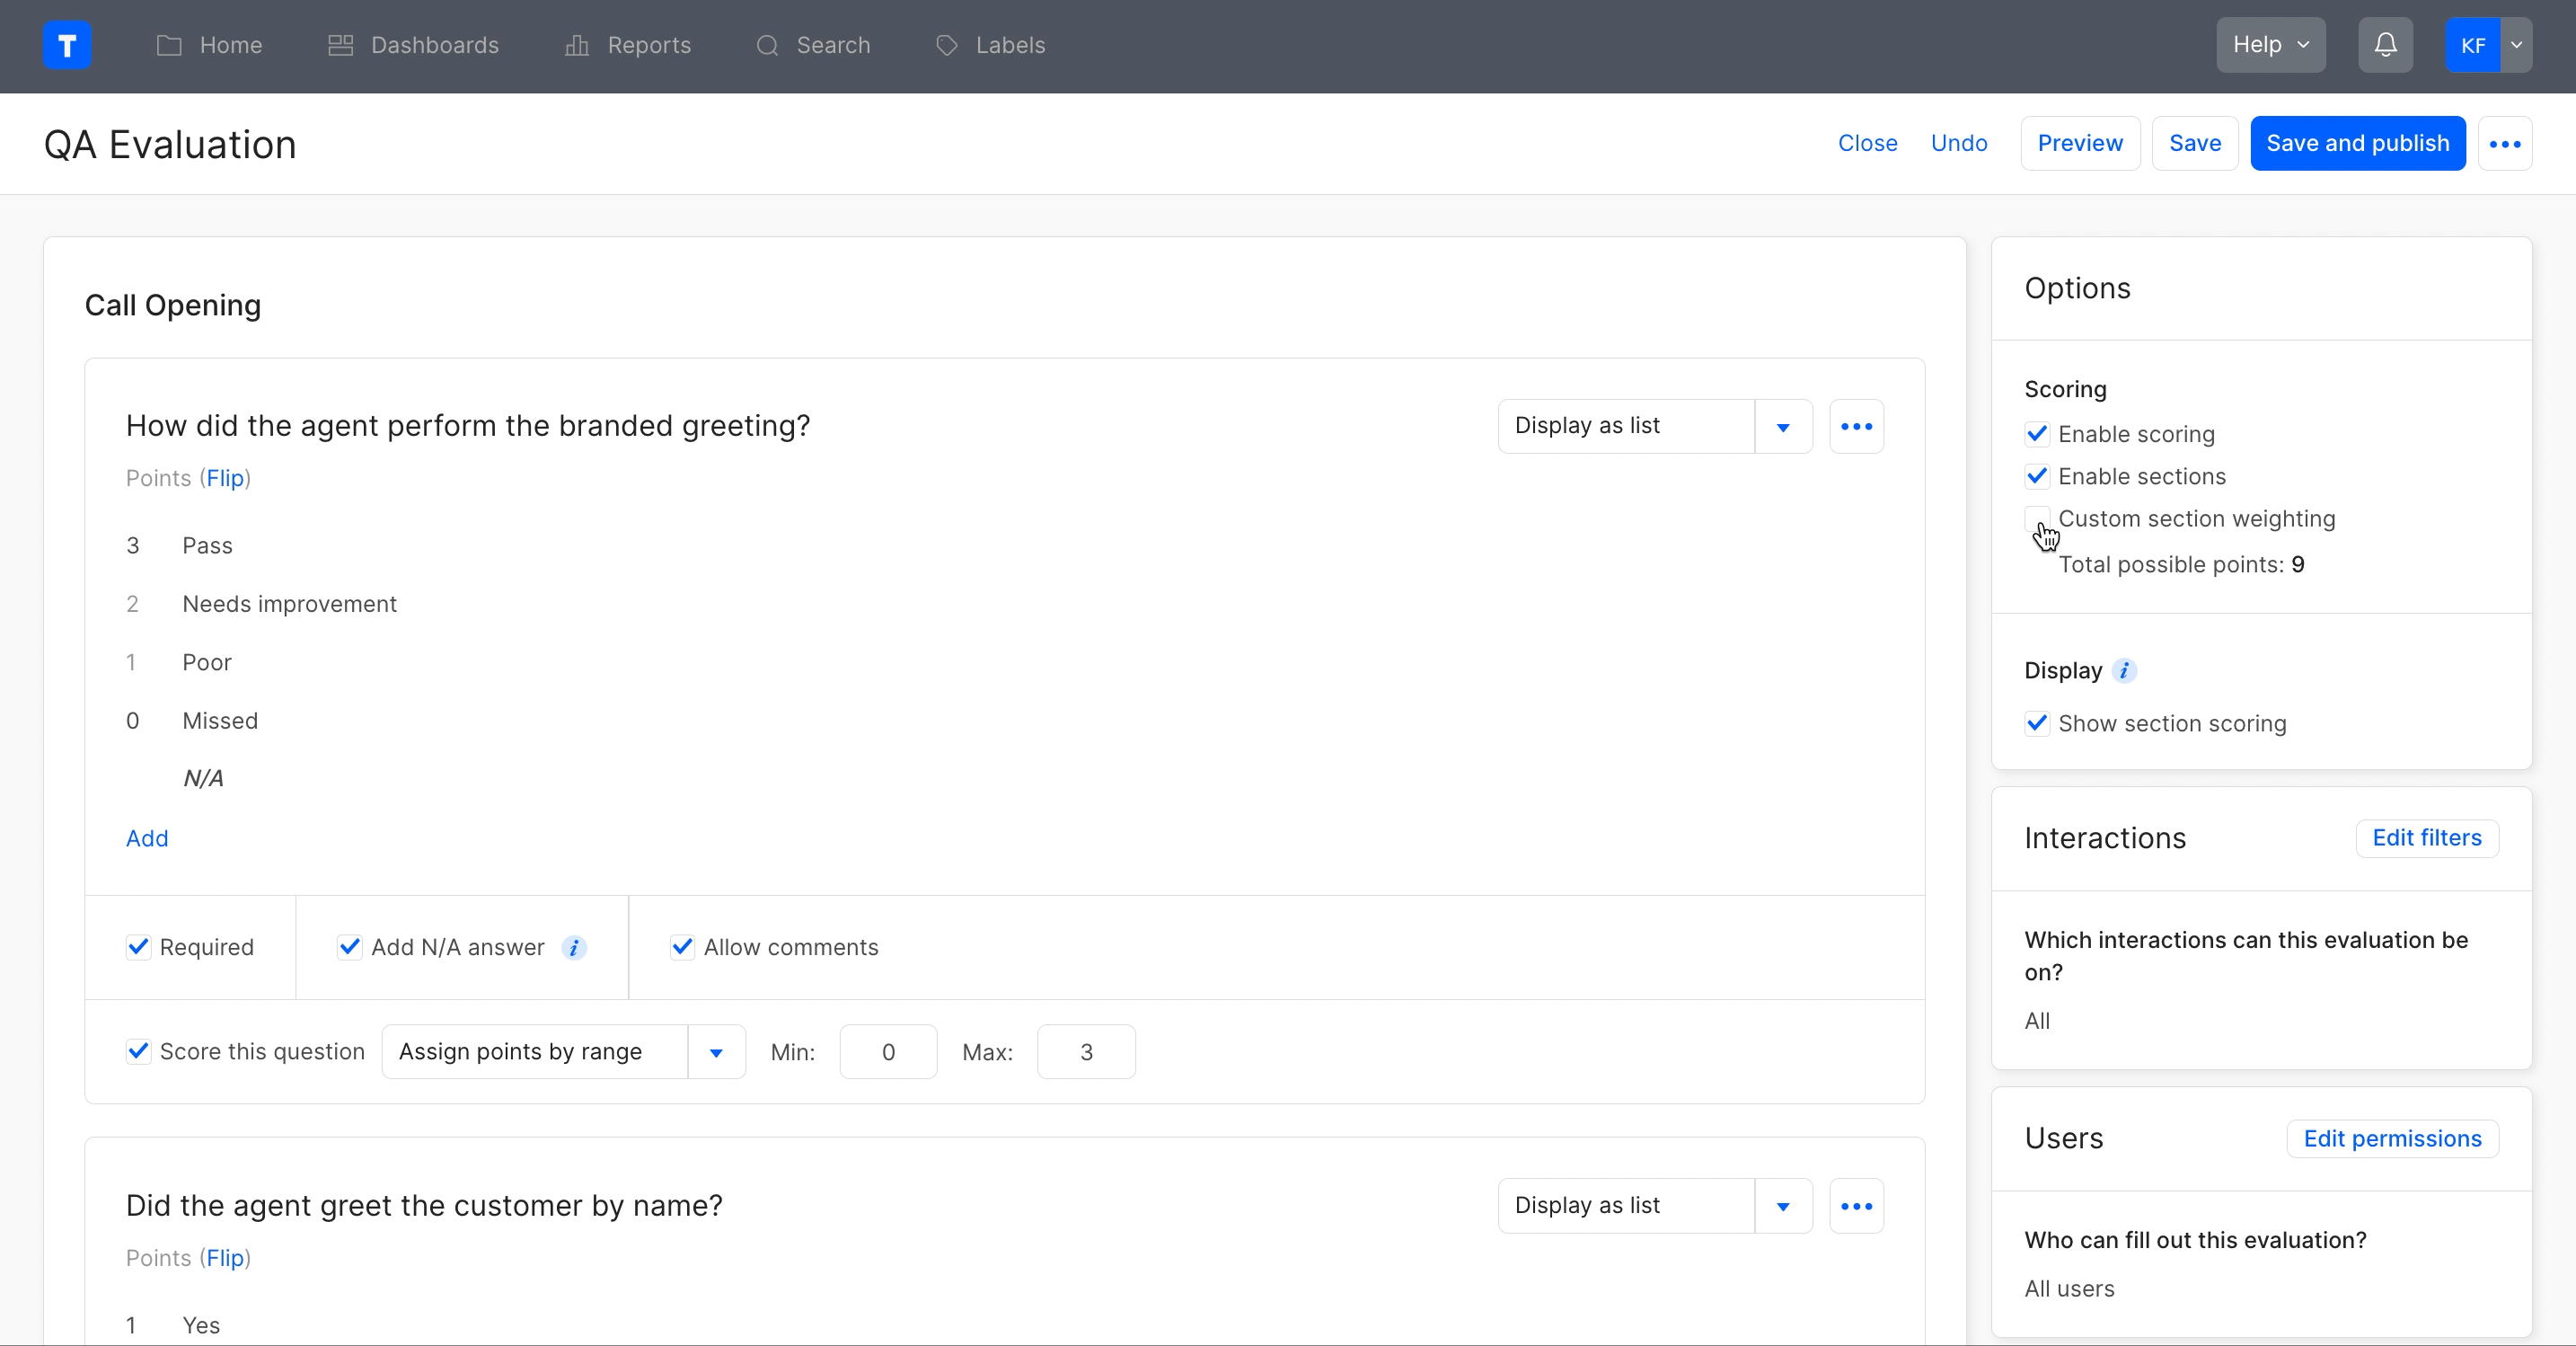
Task: Click the info icon next to Display
Action: (x=2124, y=670)
